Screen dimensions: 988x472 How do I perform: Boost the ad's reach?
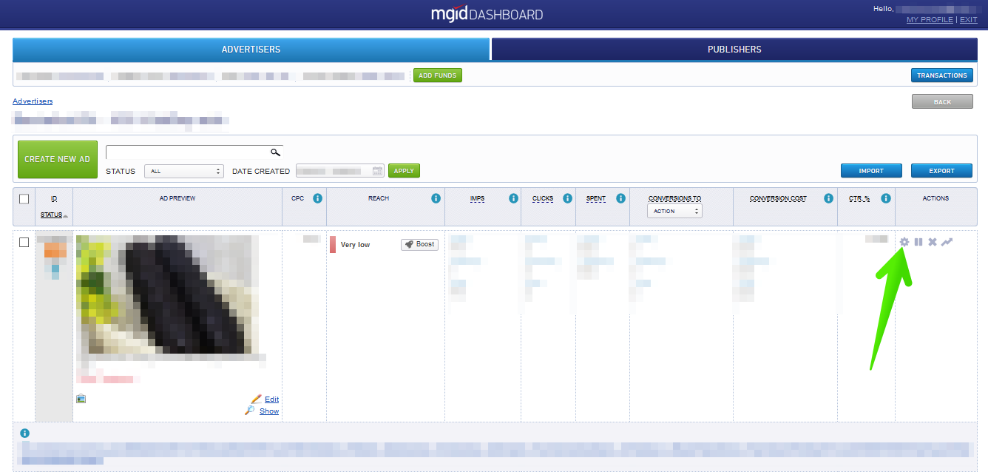point(419,244)
